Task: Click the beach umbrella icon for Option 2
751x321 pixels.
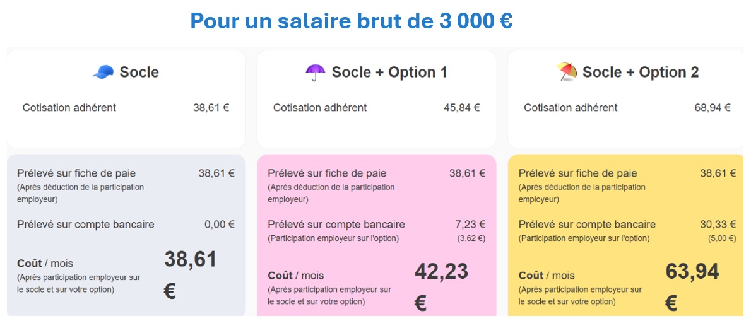Action: click(567, 72)
